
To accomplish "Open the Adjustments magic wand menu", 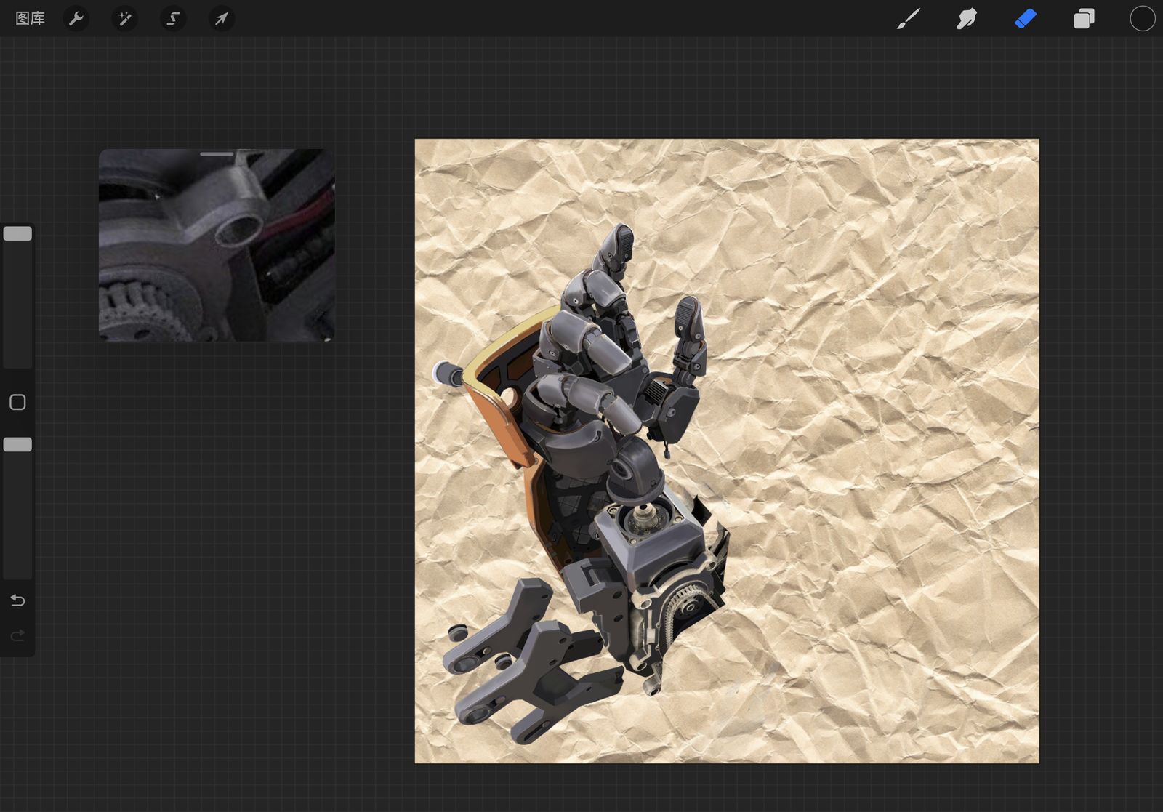I will pyautogui.click(x=124, y=18).
